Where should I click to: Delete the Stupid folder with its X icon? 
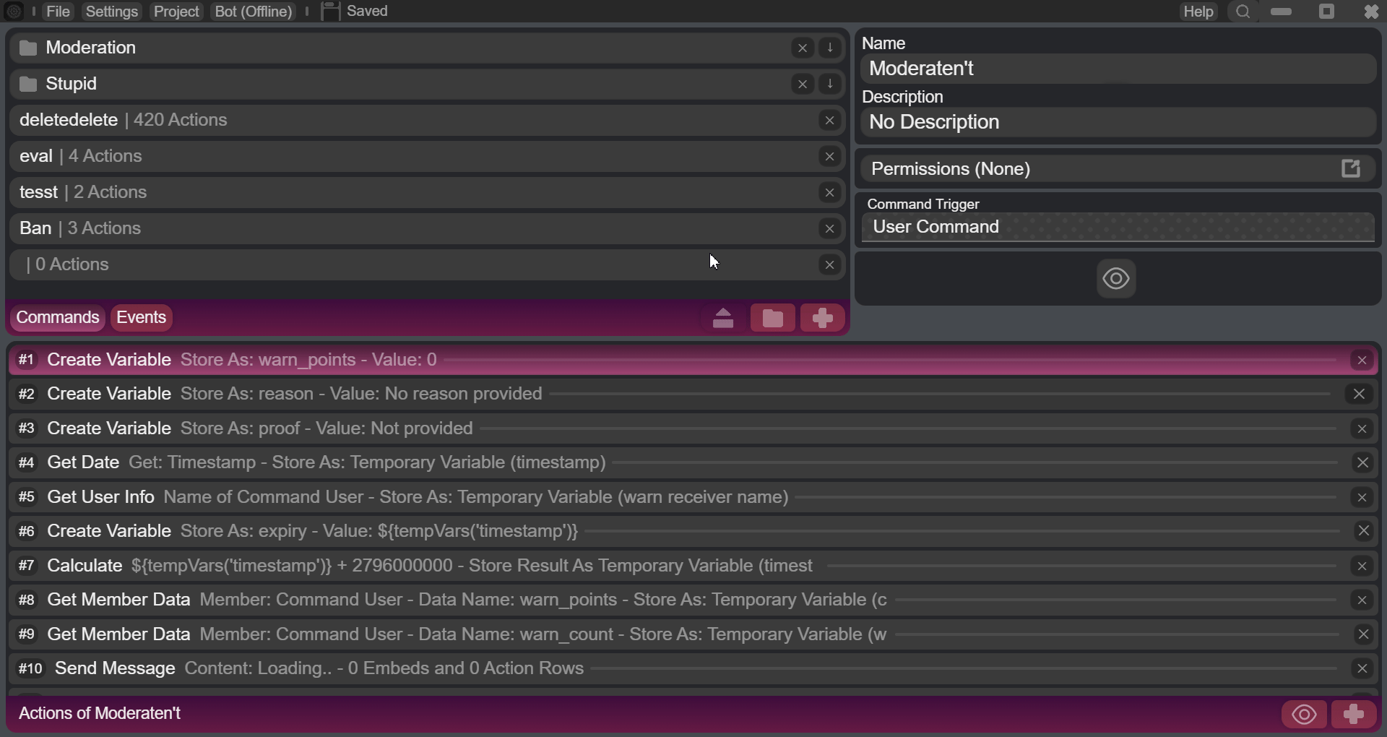[802, 84]
